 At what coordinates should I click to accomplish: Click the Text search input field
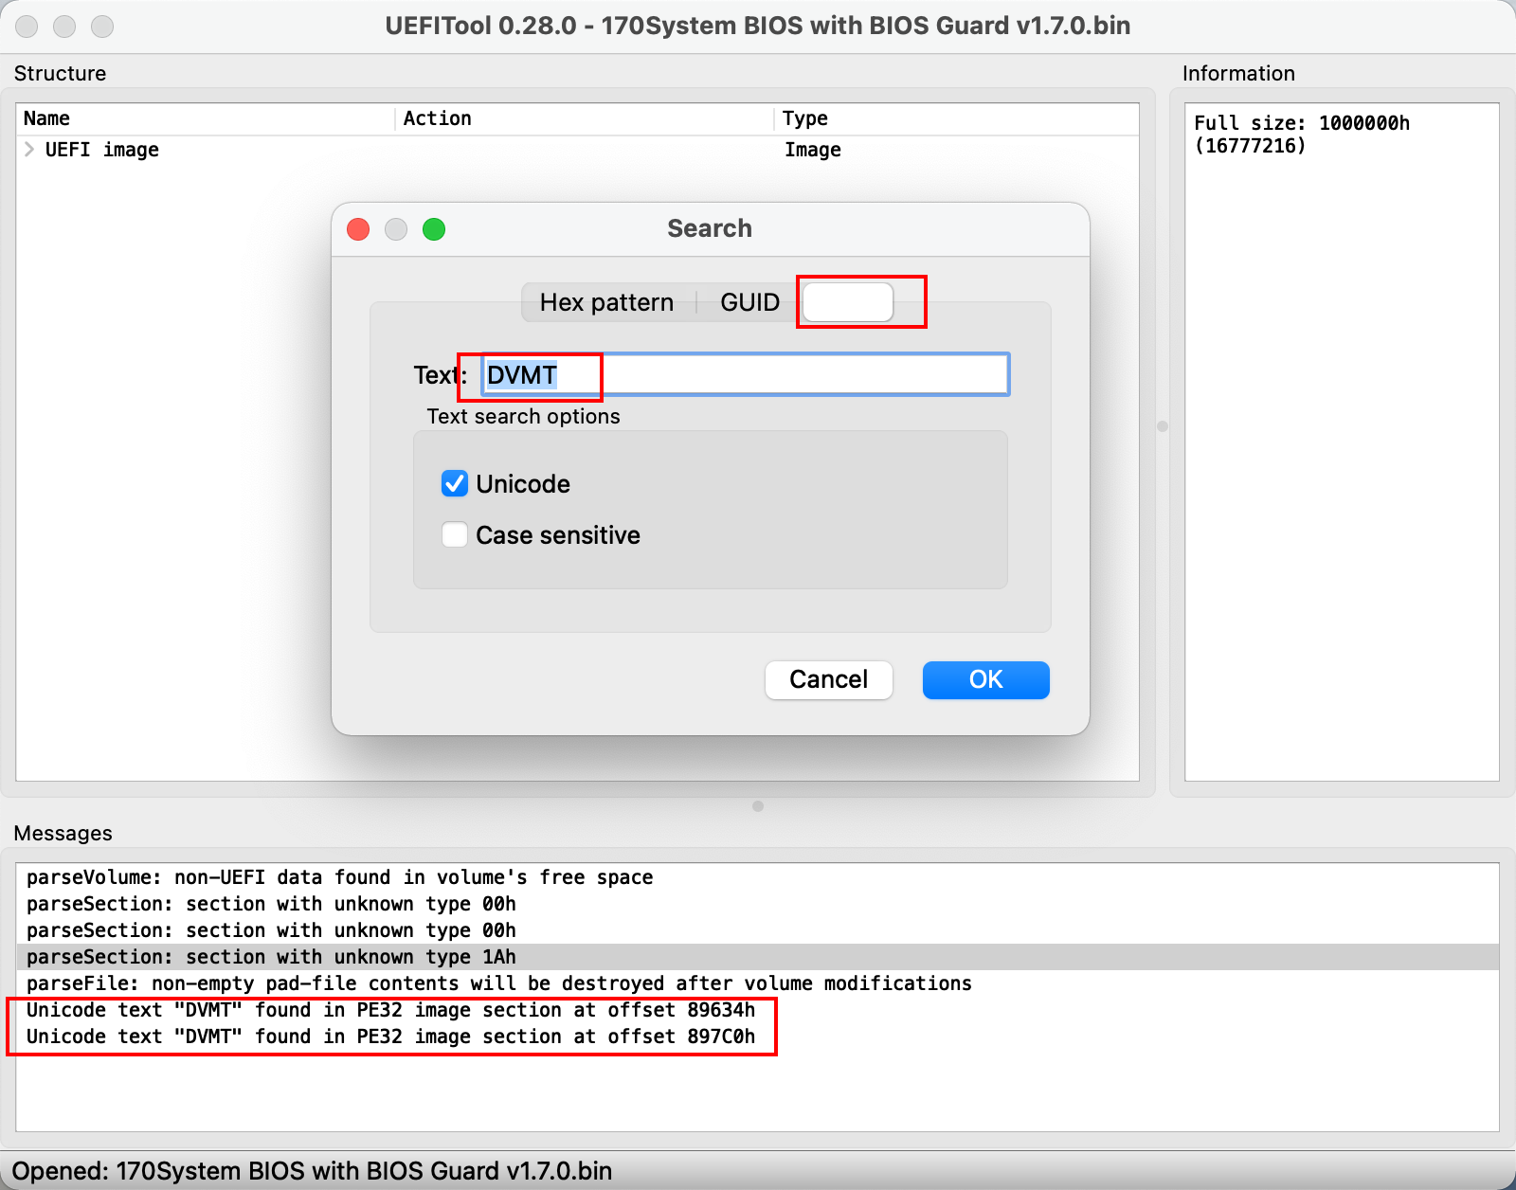[x=745, y=374]
